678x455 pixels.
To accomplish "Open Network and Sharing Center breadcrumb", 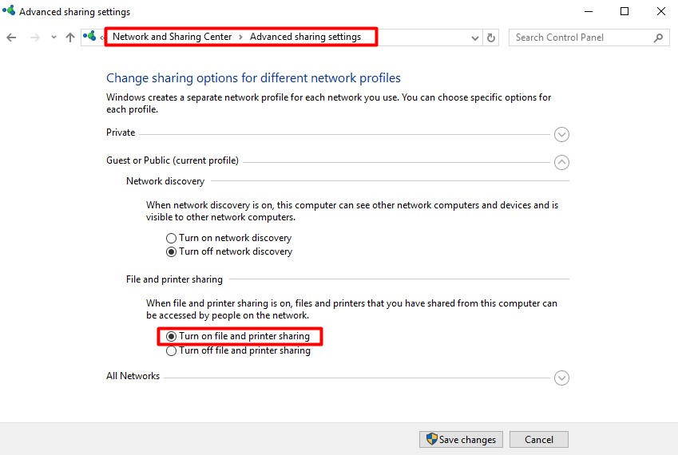I will click(x=172, y=37).
